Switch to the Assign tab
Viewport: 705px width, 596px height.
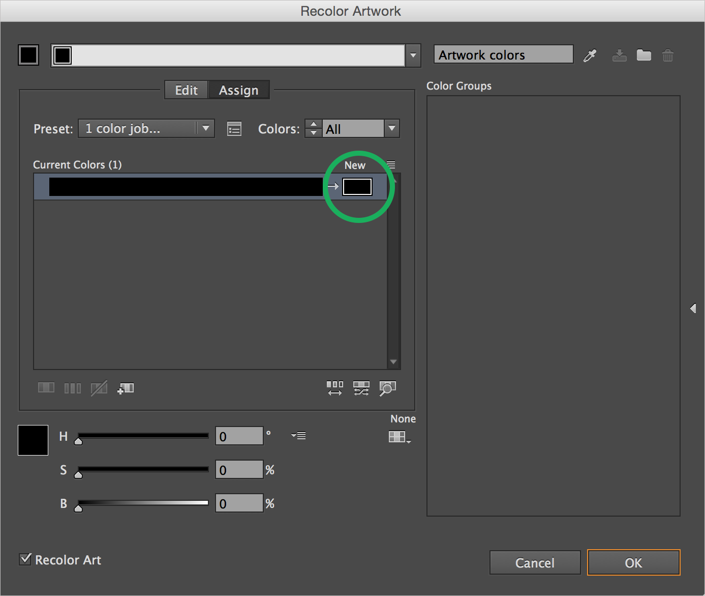[x=239, y=90]
